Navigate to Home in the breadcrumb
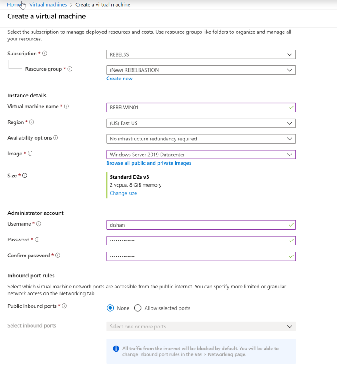The width and height of the screenshot is (337, 371). (13, 4)
